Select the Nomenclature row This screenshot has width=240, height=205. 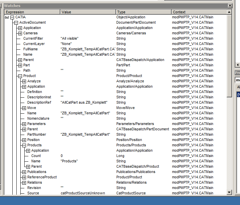[116, 118]
